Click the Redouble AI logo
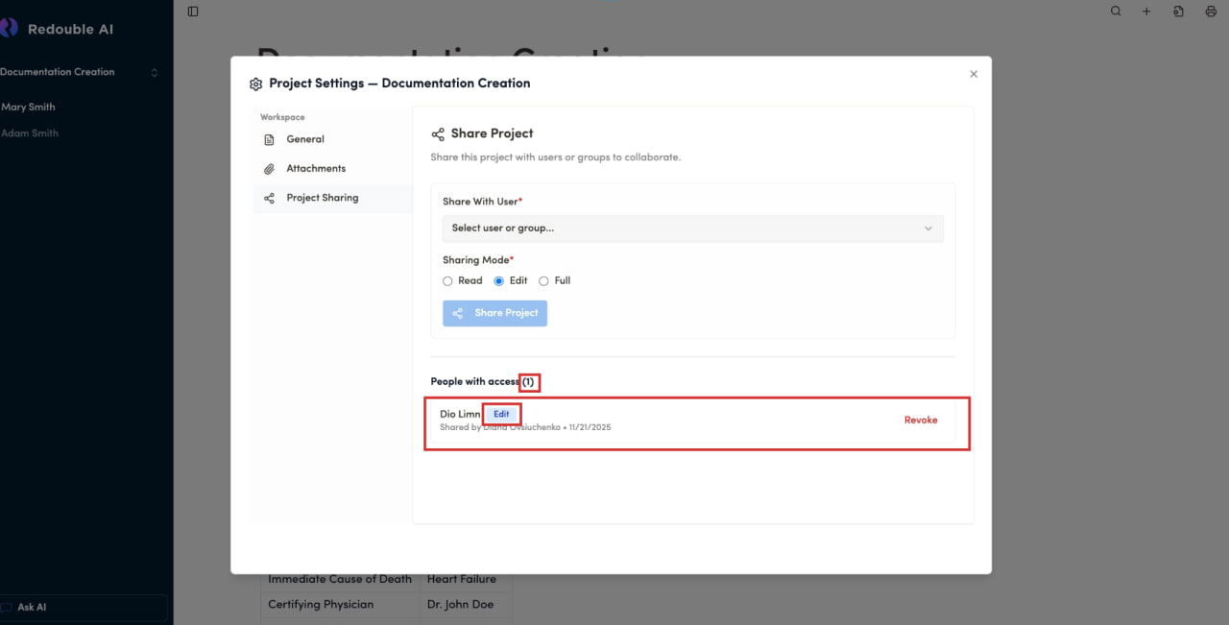 10,28
